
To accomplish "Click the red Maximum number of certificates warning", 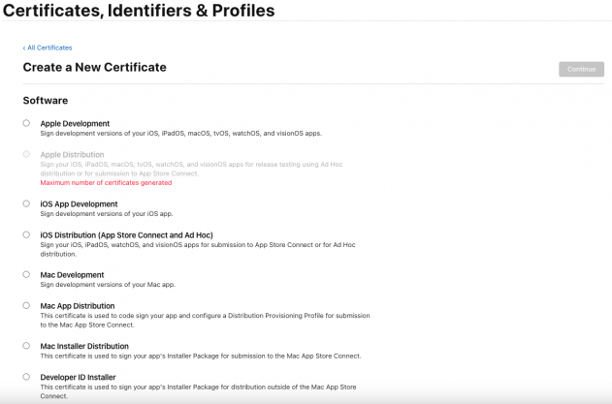I will click(x=106, y=182).
